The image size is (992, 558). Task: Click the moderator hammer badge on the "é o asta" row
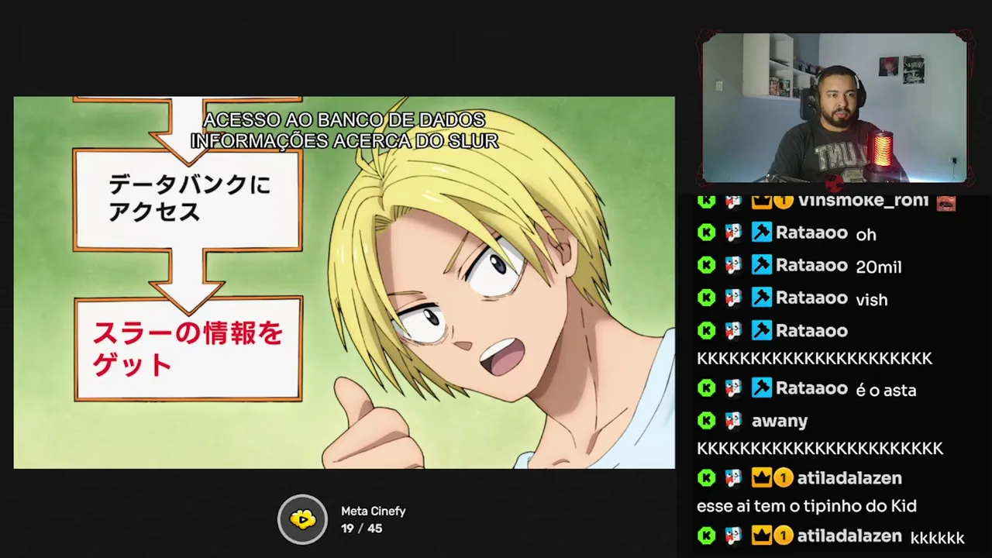point(762,387)
